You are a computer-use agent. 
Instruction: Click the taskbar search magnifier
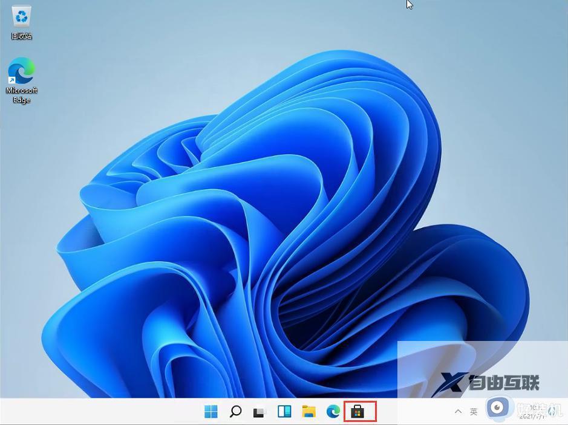pos(235,412)
